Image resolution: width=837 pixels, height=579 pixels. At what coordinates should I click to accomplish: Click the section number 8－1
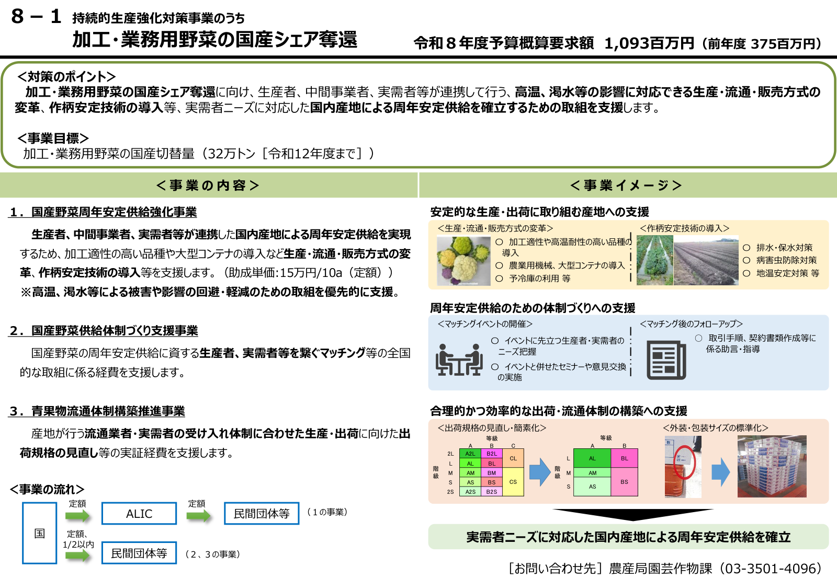(x=36, y=16)
